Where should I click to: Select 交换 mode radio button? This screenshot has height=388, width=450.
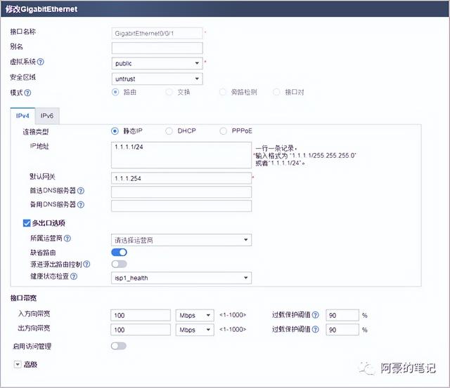tap(169, 92)
